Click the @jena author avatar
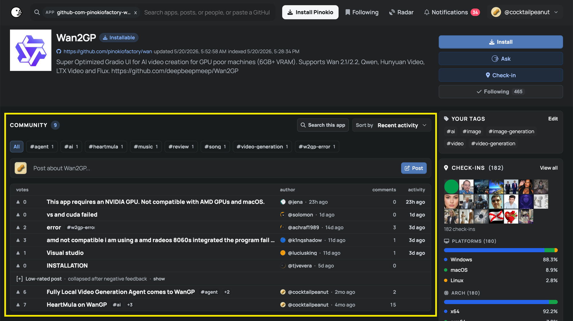Screen dimensions: 573x321 283,202
